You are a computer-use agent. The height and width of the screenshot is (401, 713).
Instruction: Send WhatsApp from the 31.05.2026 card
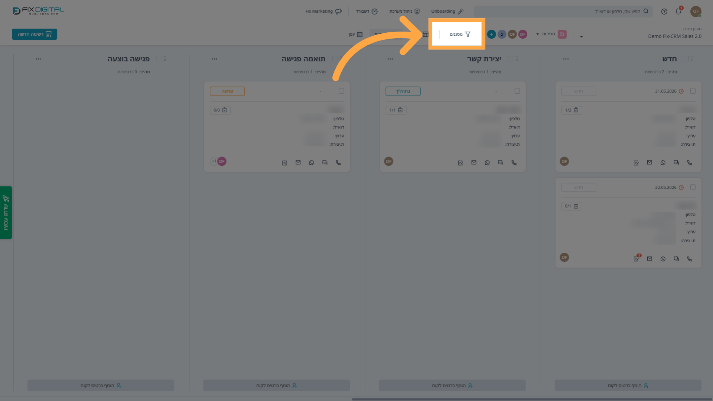pos(663,163)
